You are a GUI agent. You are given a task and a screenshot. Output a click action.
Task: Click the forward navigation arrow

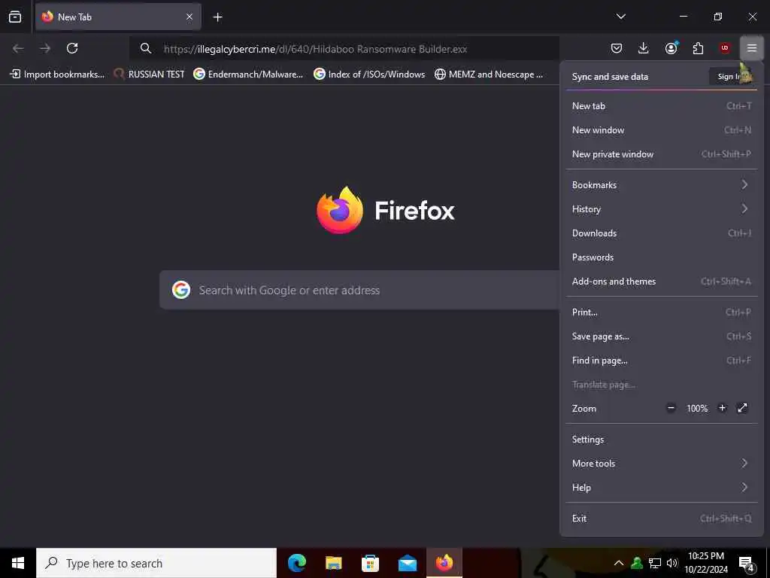45,48
